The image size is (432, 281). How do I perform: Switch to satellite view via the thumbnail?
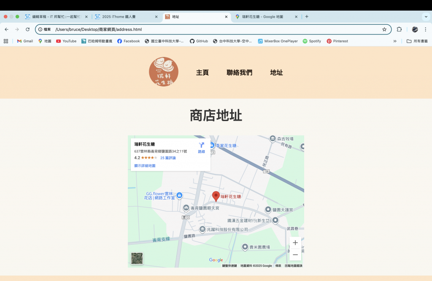[x=137, y=258]
